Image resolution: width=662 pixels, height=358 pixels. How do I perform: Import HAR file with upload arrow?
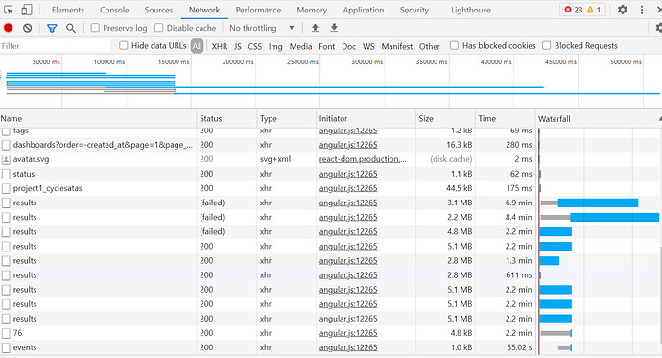[x=315, y=28]
